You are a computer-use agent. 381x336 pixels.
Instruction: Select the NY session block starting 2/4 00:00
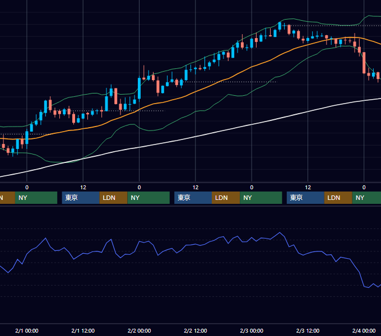click(x=366, y=198)
